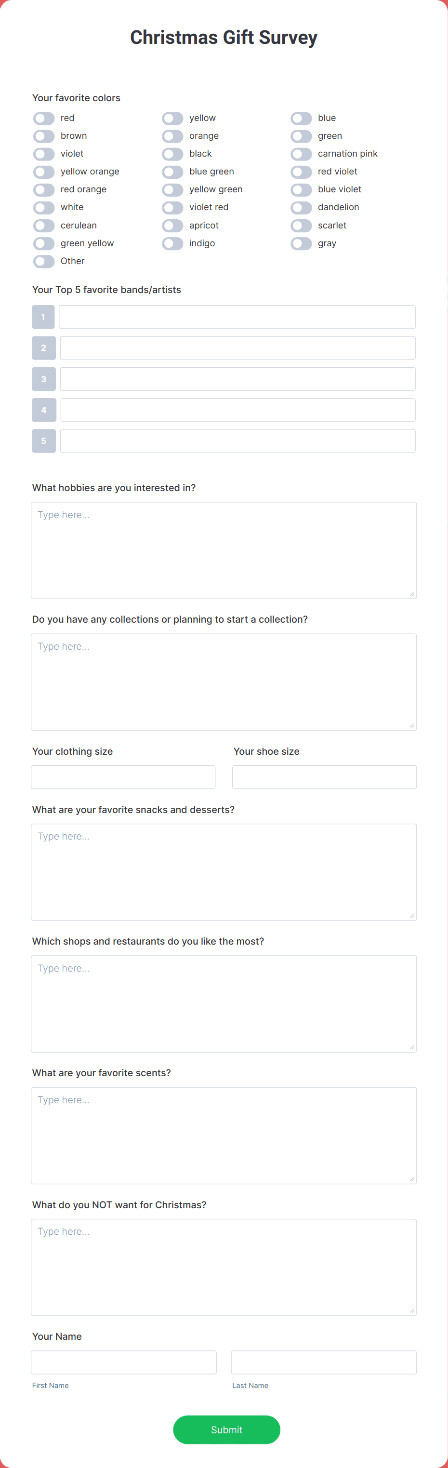
Task: Click the First Name field
Action: (x=123, y=1362)
